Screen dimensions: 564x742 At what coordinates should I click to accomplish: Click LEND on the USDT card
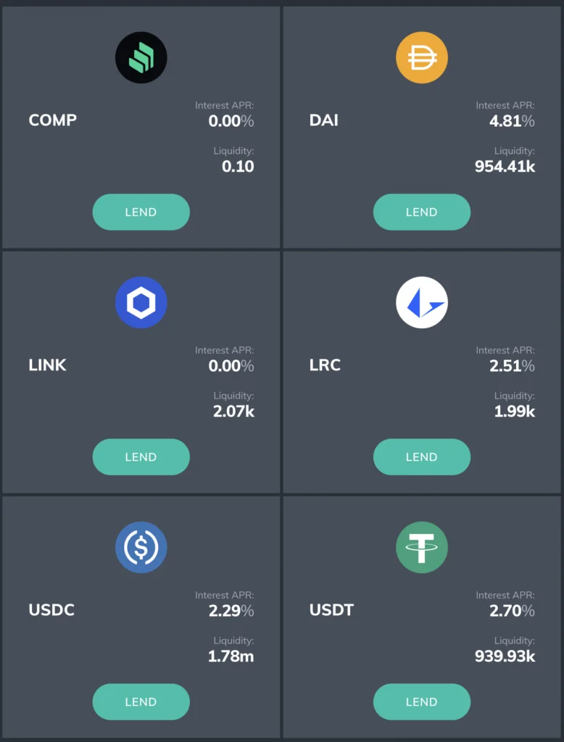422,702
